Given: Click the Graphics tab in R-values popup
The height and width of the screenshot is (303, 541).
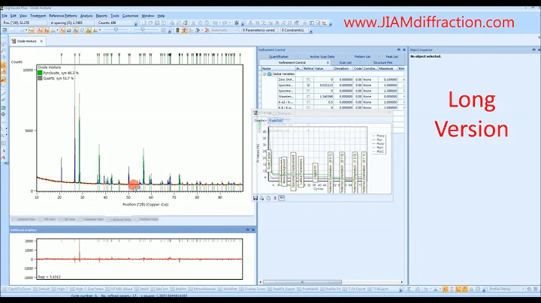Looking at the screenshot, I should [x=261, y=121].
